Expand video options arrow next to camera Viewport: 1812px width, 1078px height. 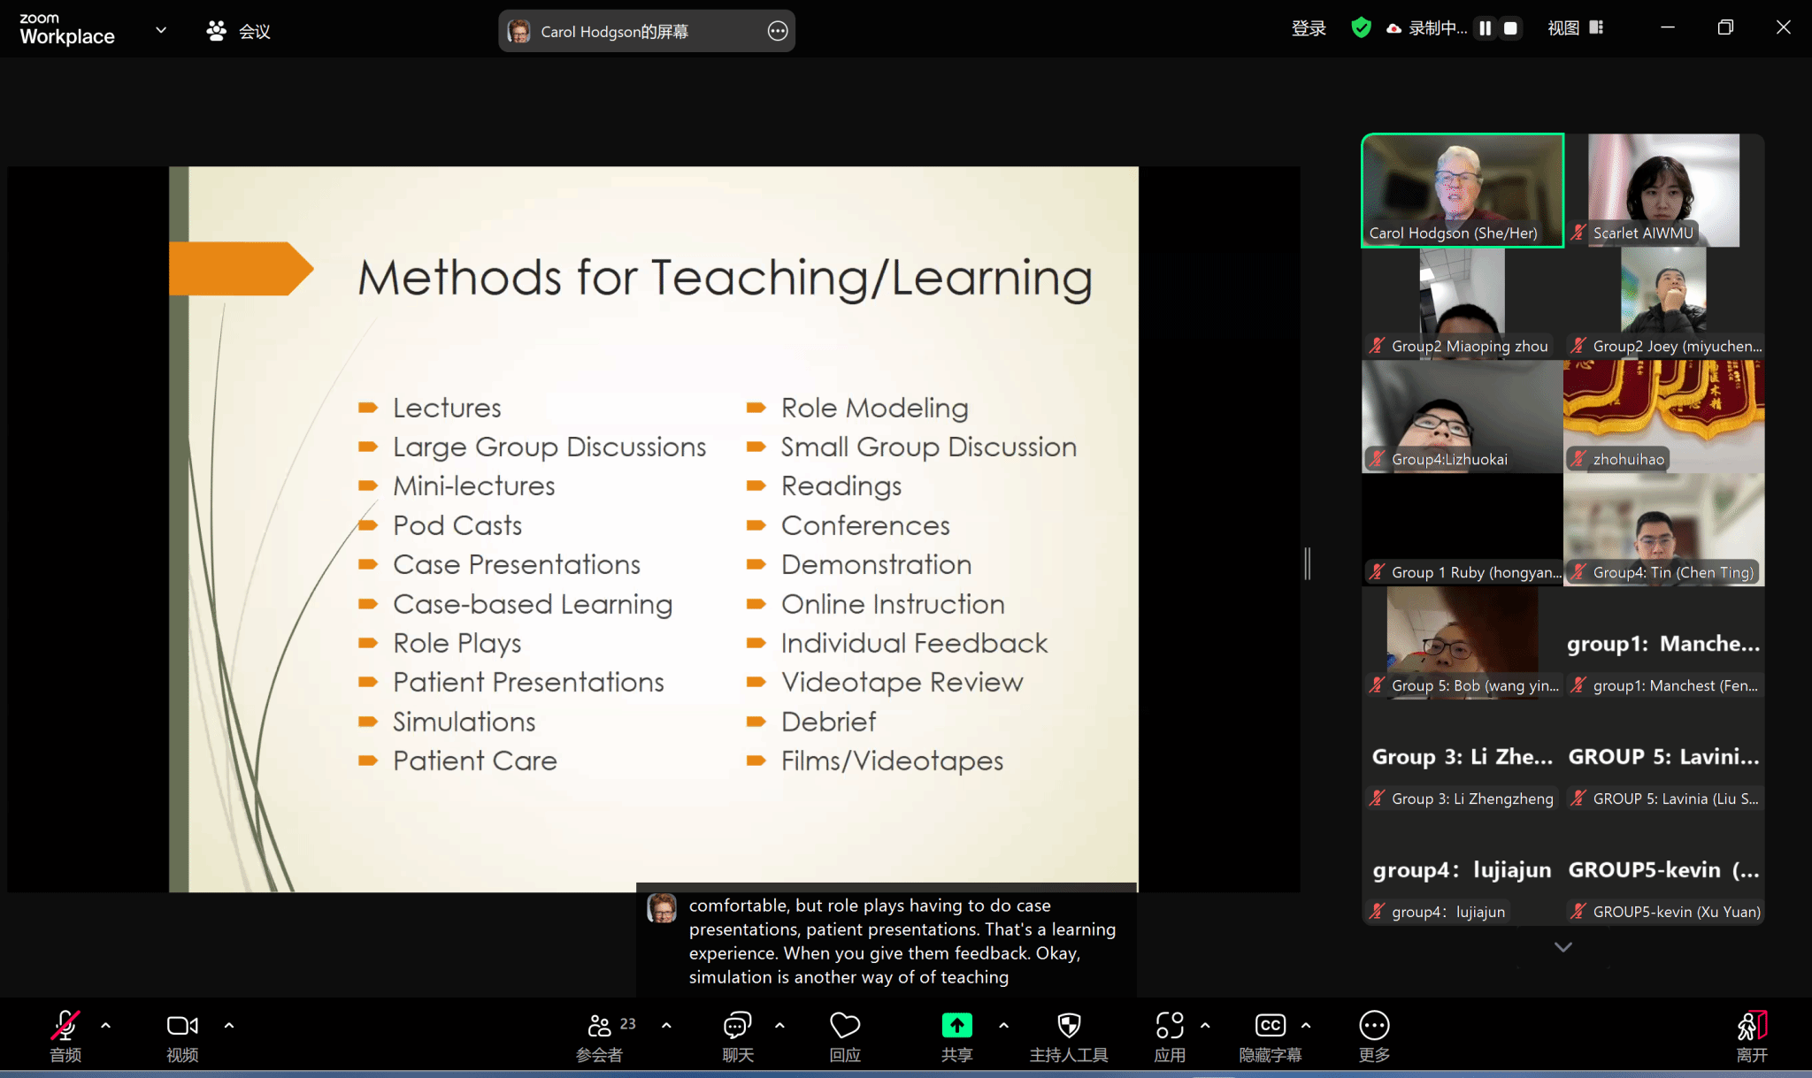(229, 1026)
